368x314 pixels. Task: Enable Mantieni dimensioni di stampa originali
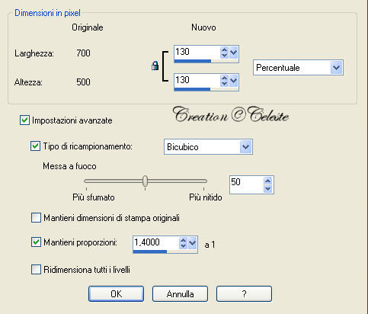[36, 218]
